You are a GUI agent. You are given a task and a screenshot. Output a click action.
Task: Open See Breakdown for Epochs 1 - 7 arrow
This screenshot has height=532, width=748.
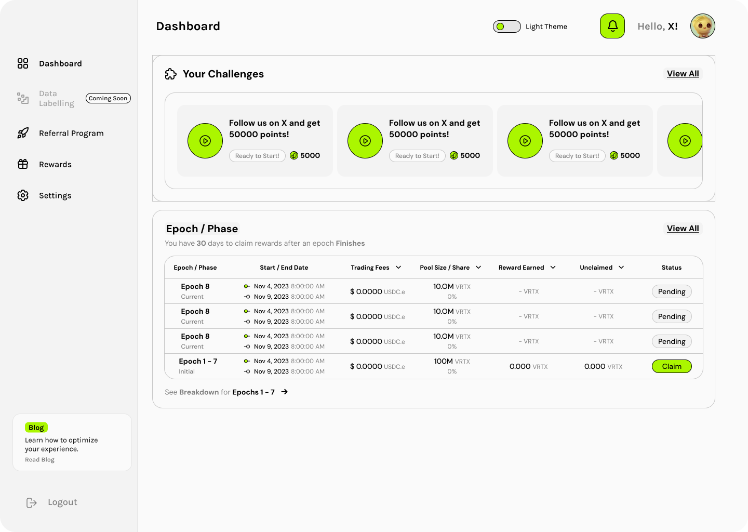point(284,392)
